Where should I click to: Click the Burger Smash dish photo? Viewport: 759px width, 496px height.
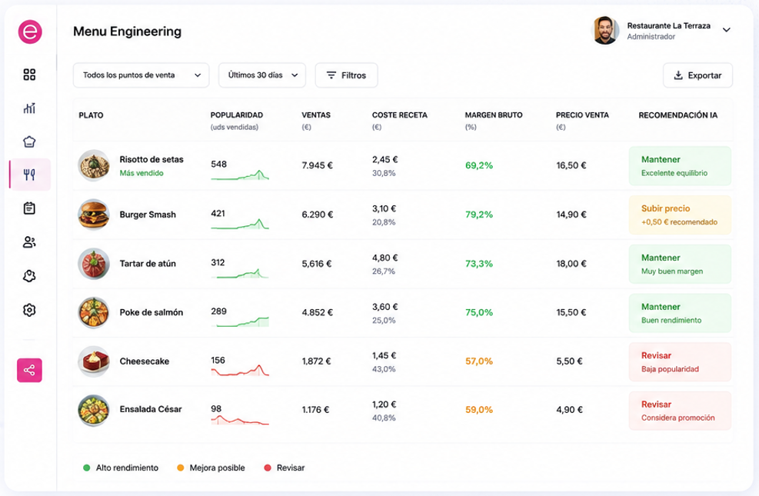point(94,215)
